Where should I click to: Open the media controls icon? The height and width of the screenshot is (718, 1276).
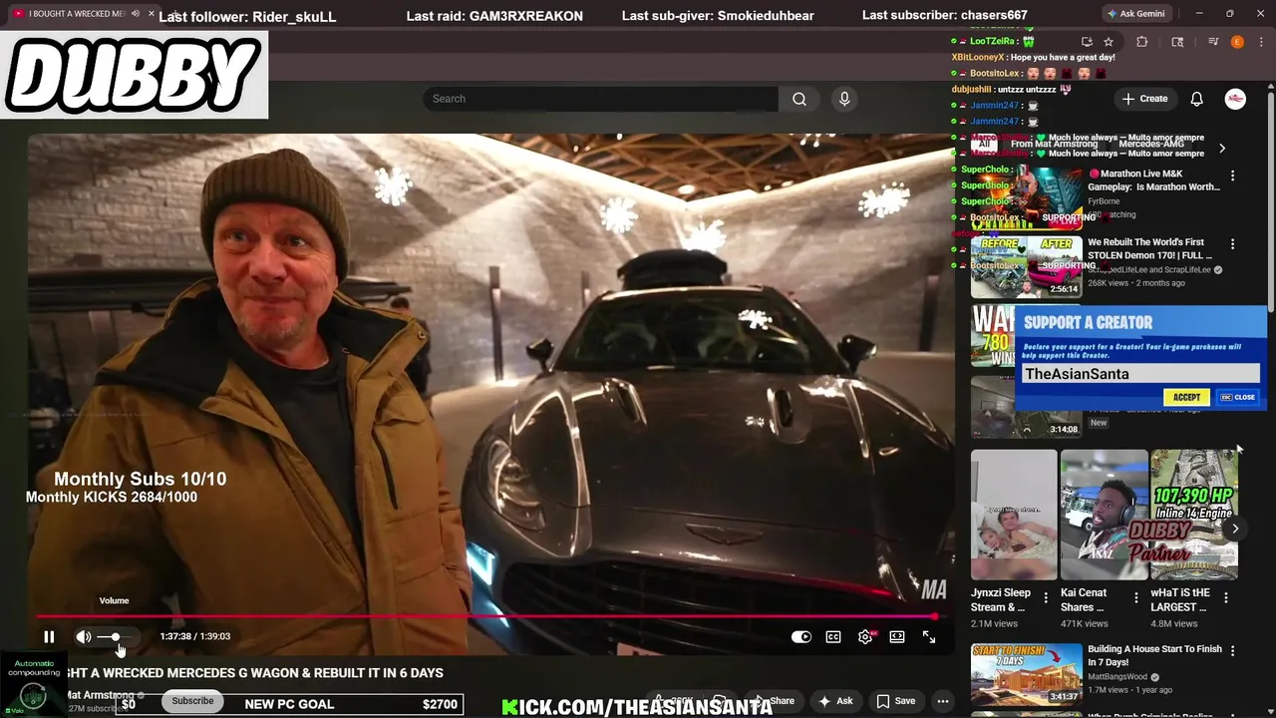(x=1213, y=42)
